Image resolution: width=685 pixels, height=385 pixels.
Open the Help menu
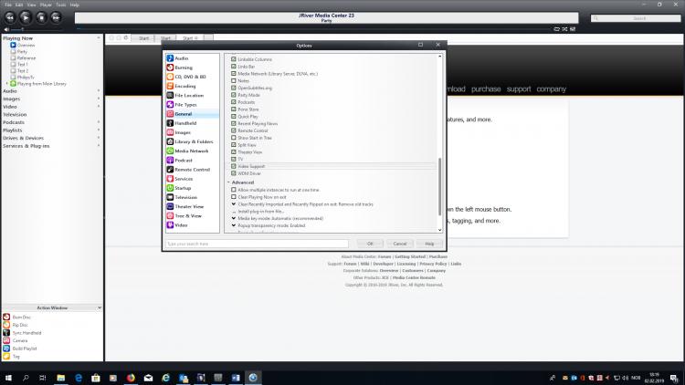pos(75,5)
